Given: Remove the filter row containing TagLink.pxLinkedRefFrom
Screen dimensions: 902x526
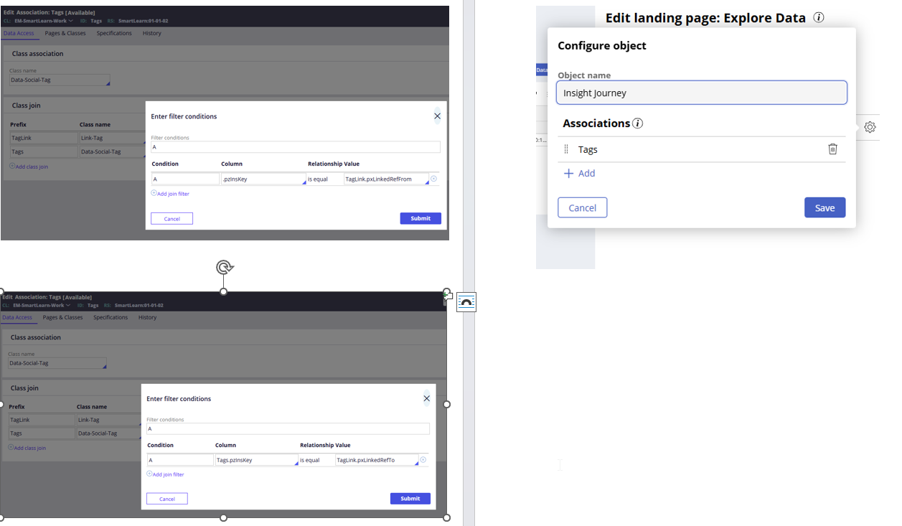Looking at the screenshot, I should (x=433, y=179).
